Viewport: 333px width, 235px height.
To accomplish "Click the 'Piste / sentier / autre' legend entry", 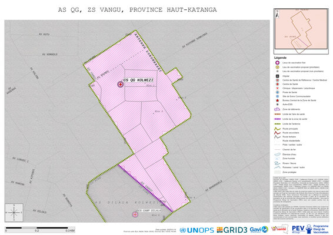I will [x=292, y=145].
